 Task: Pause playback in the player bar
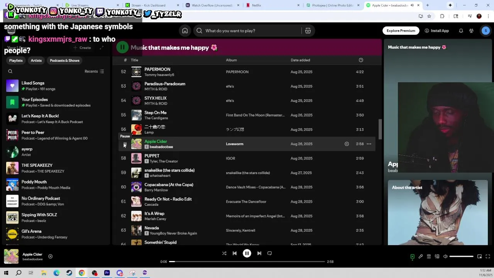click(x=247, y=253)
